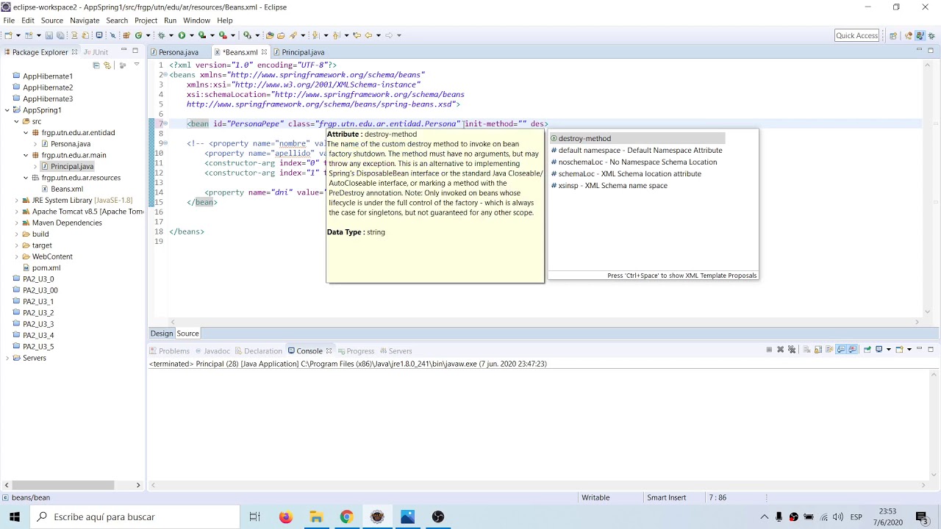Viewport: 941px width, 529px height.
Task: Click the Save All toolbar icon
Action: tap(60, 35)
